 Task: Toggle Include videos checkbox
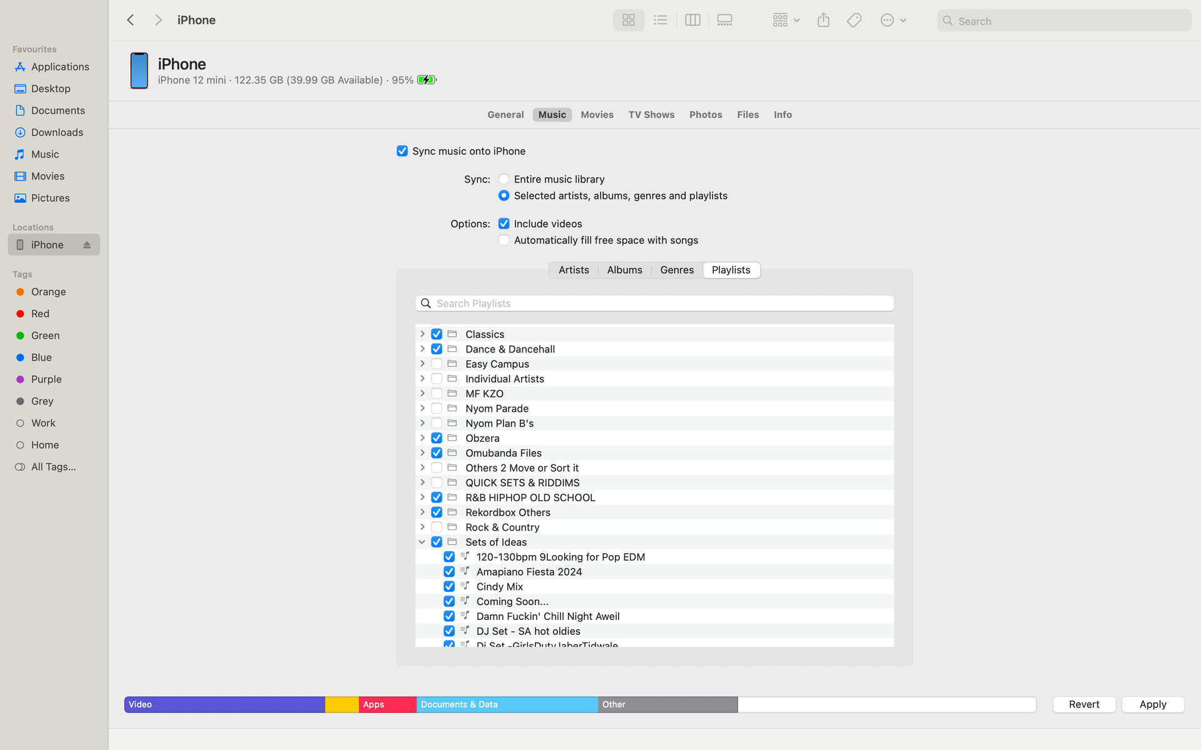pyautogui.click(x=504, y=224)
